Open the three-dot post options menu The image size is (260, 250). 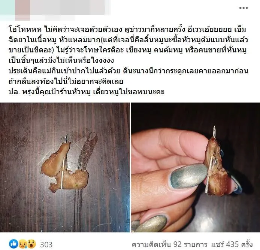(243, 8)
